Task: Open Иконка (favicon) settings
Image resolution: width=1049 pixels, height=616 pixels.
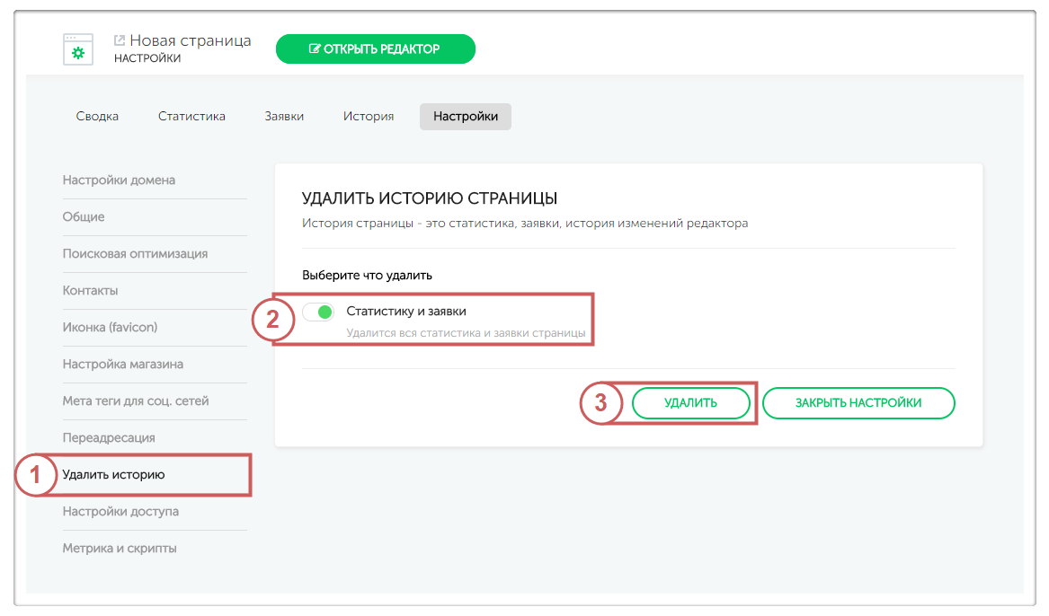Action: [x=110, y=327]
